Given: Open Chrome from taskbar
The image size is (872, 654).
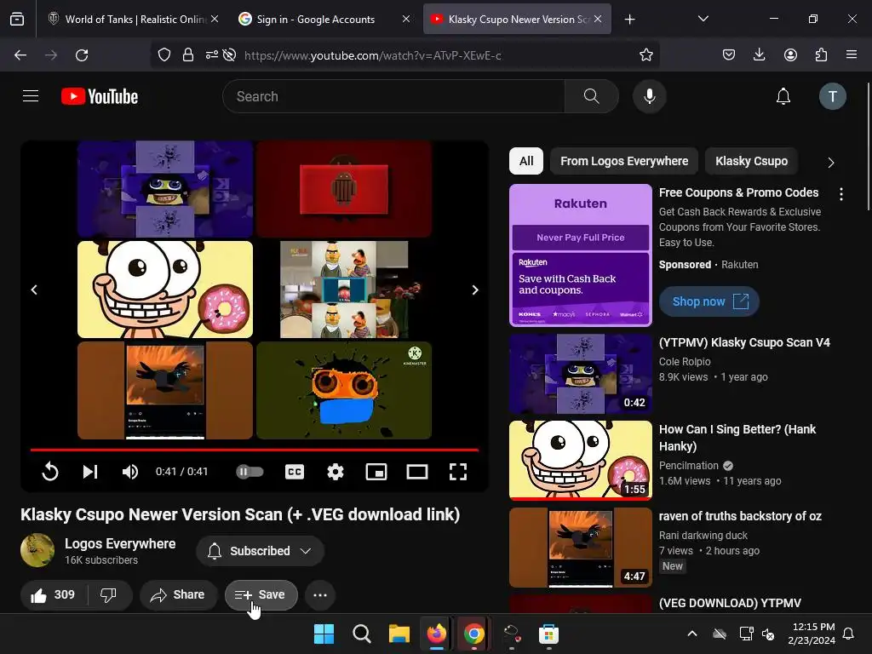Looking at the screenshot, I should pos(473,634).
